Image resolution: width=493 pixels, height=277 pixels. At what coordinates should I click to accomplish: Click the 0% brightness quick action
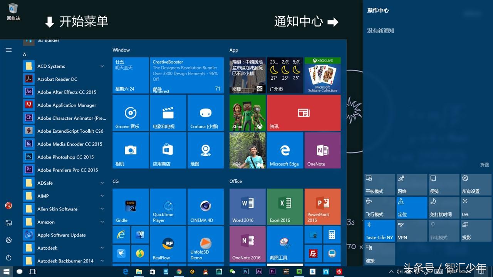[x=476, y=208]
